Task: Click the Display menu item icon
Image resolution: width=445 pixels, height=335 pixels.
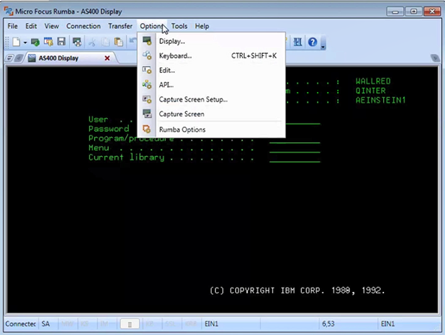Action: pos(147,41)
